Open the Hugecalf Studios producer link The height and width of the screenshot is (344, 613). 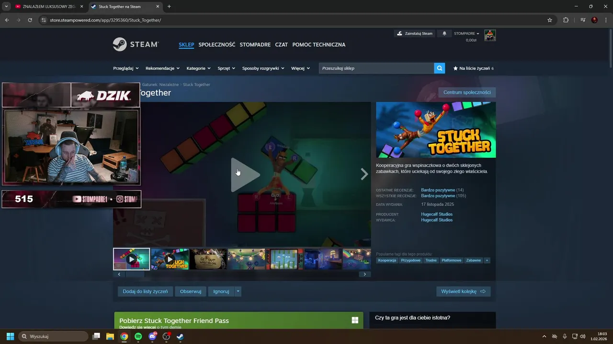437,214
